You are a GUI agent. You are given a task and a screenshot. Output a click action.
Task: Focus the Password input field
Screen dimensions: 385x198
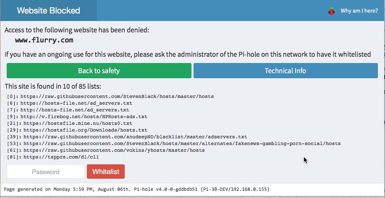(x=46, y=172)
